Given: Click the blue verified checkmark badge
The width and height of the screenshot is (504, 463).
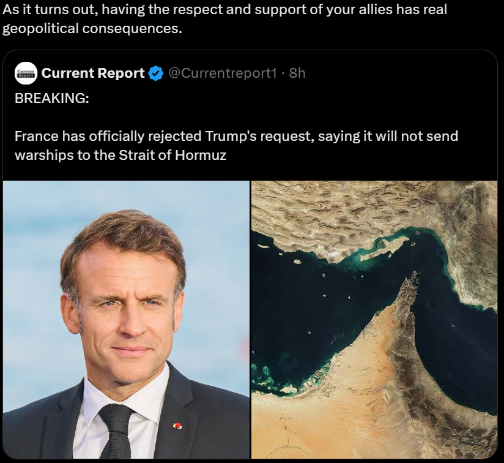Looking at the screenshot, I should point(155,73).
